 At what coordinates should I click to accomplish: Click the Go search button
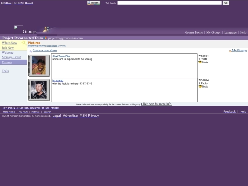pyautogui.click(x=226, y=3)
